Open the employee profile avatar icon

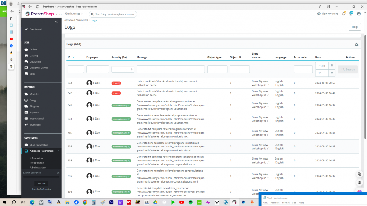(359, 14)
